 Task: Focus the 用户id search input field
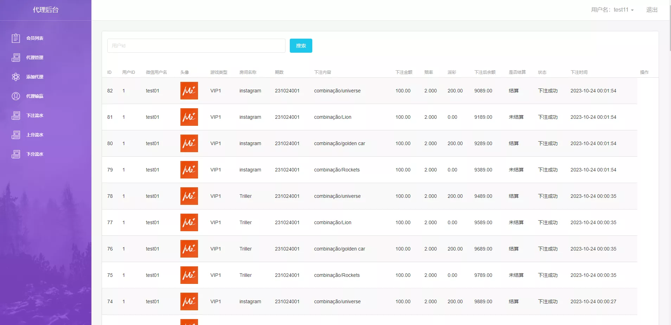tap(196, 46)
